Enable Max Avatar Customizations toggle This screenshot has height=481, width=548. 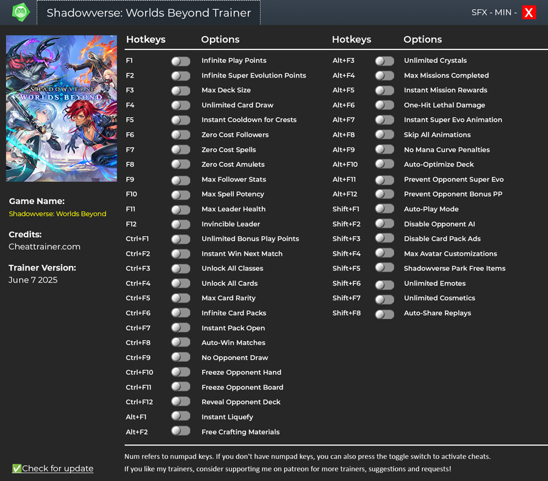384,254
